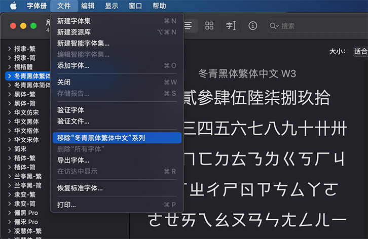Expand the 报隶-繁 font family
This screenshot has height=239, width=368.
[x=10, y=49]
